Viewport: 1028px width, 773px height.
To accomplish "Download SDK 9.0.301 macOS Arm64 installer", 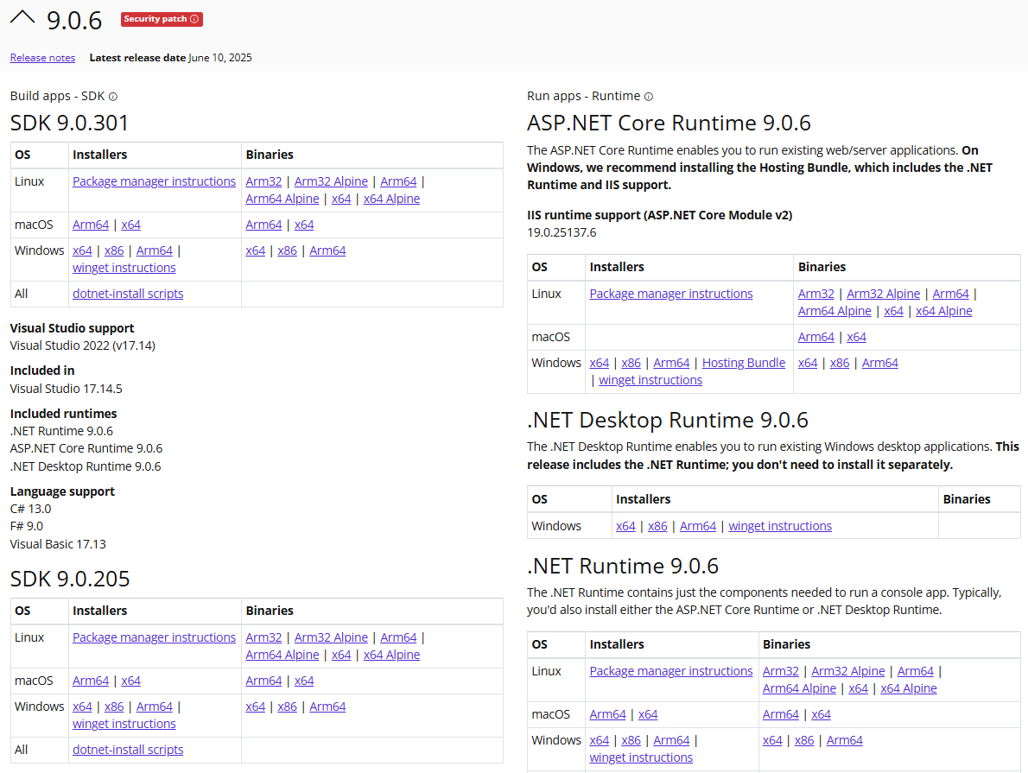I will pyautogui.click(x=91, y=225).
